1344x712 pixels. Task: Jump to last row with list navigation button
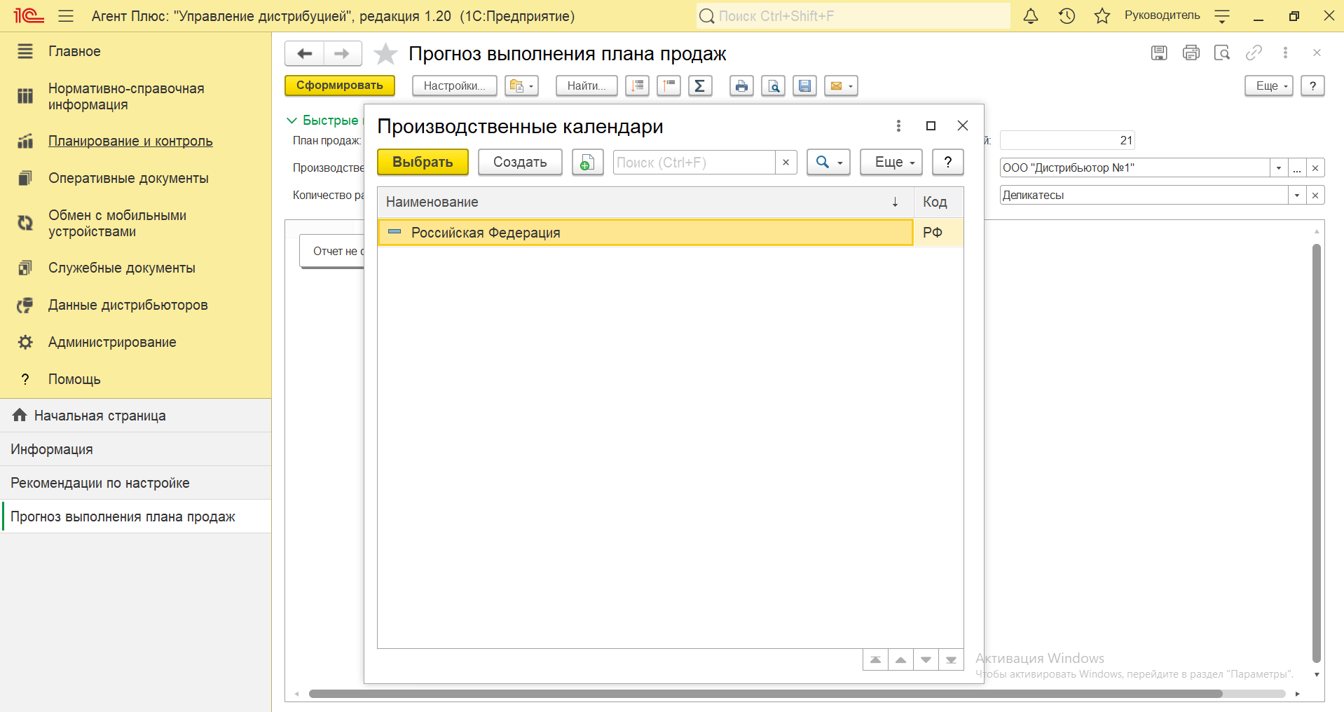pyautogui.click(x=951, y=660)
